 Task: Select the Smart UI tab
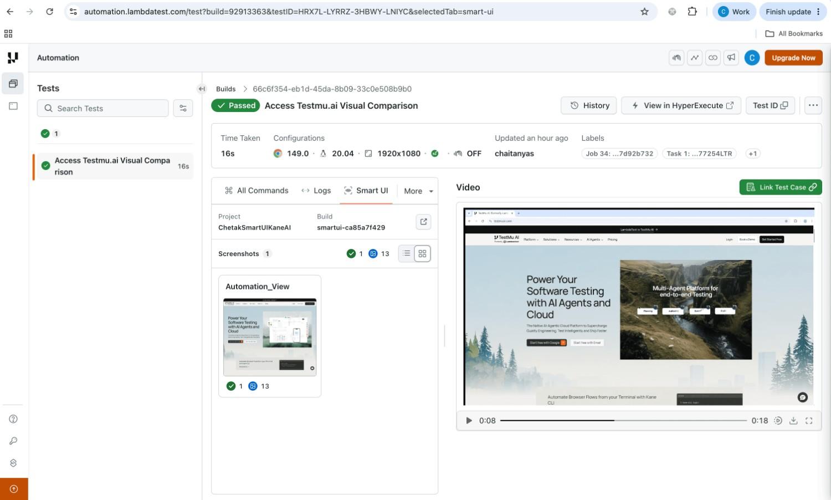pos(366,191)
